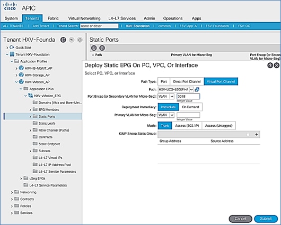The image size is (281, 225).
Task: Click the uSeg EPGs folder icon
Action: (x=26, y=178)
